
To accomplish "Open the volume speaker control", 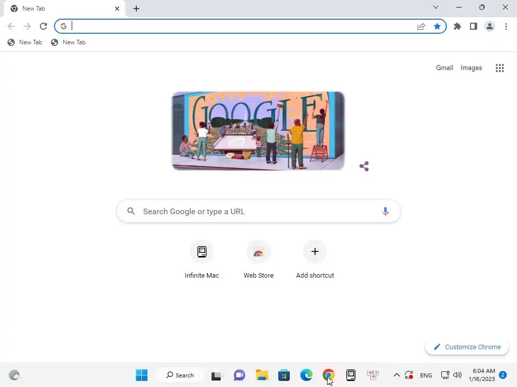I will (x=457, y=375).
